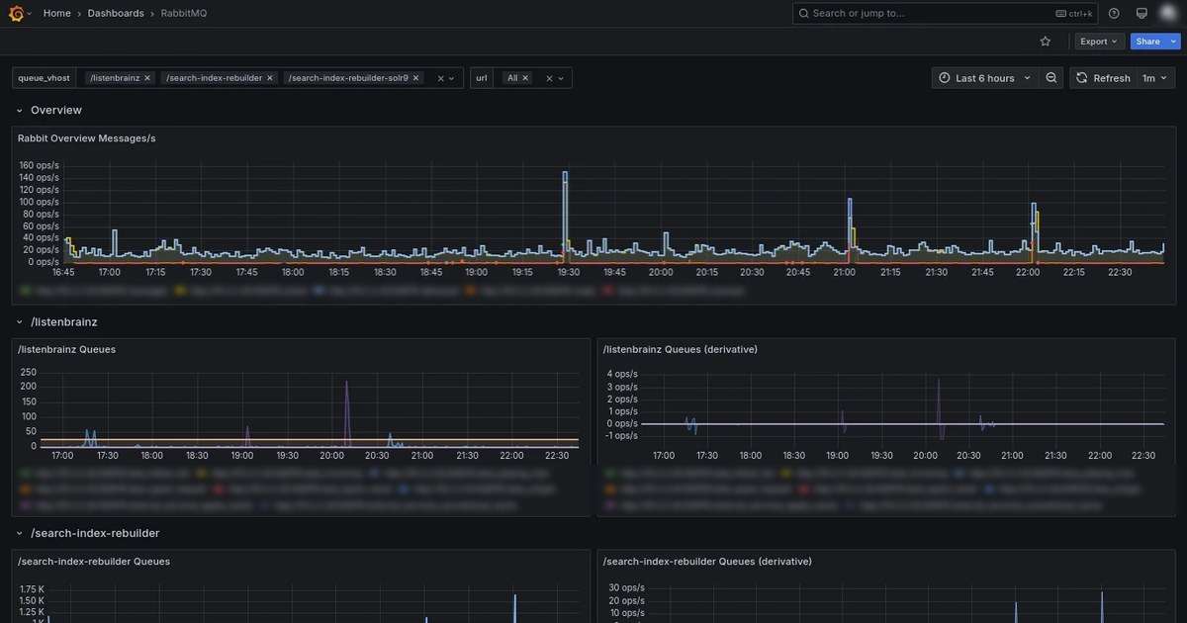Click the -1 ops/s axis label
The image size is (1187, 623).
[619, 436]
